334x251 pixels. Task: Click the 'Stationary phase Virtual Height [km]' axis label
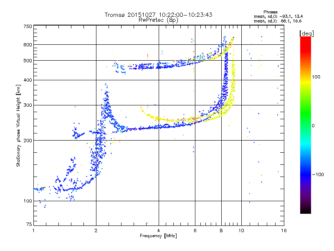tap(18, 125)
